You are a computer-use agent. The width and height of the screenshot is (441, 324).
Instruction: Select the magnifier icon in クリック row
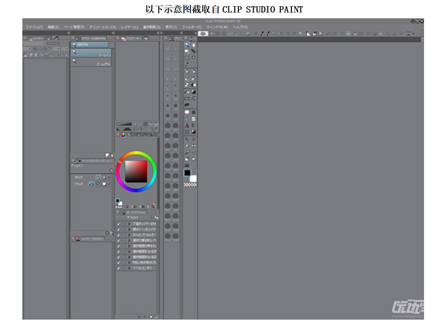[x=98, y=177]
